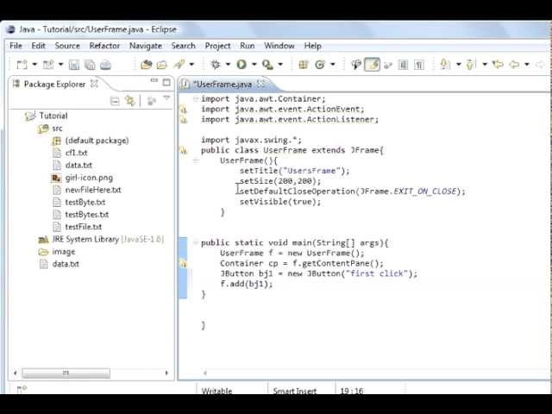Click the Last Edit Location icon

coord(498,65)
